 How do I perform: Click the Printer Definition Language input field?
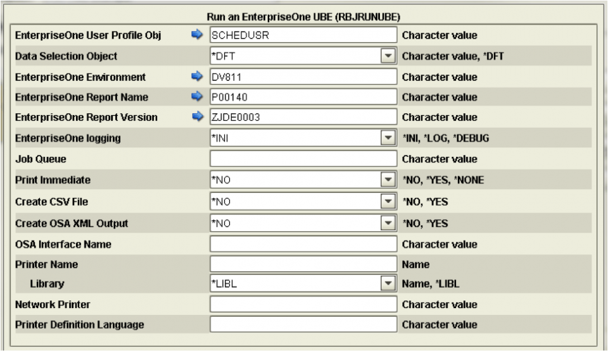point(303,324)
